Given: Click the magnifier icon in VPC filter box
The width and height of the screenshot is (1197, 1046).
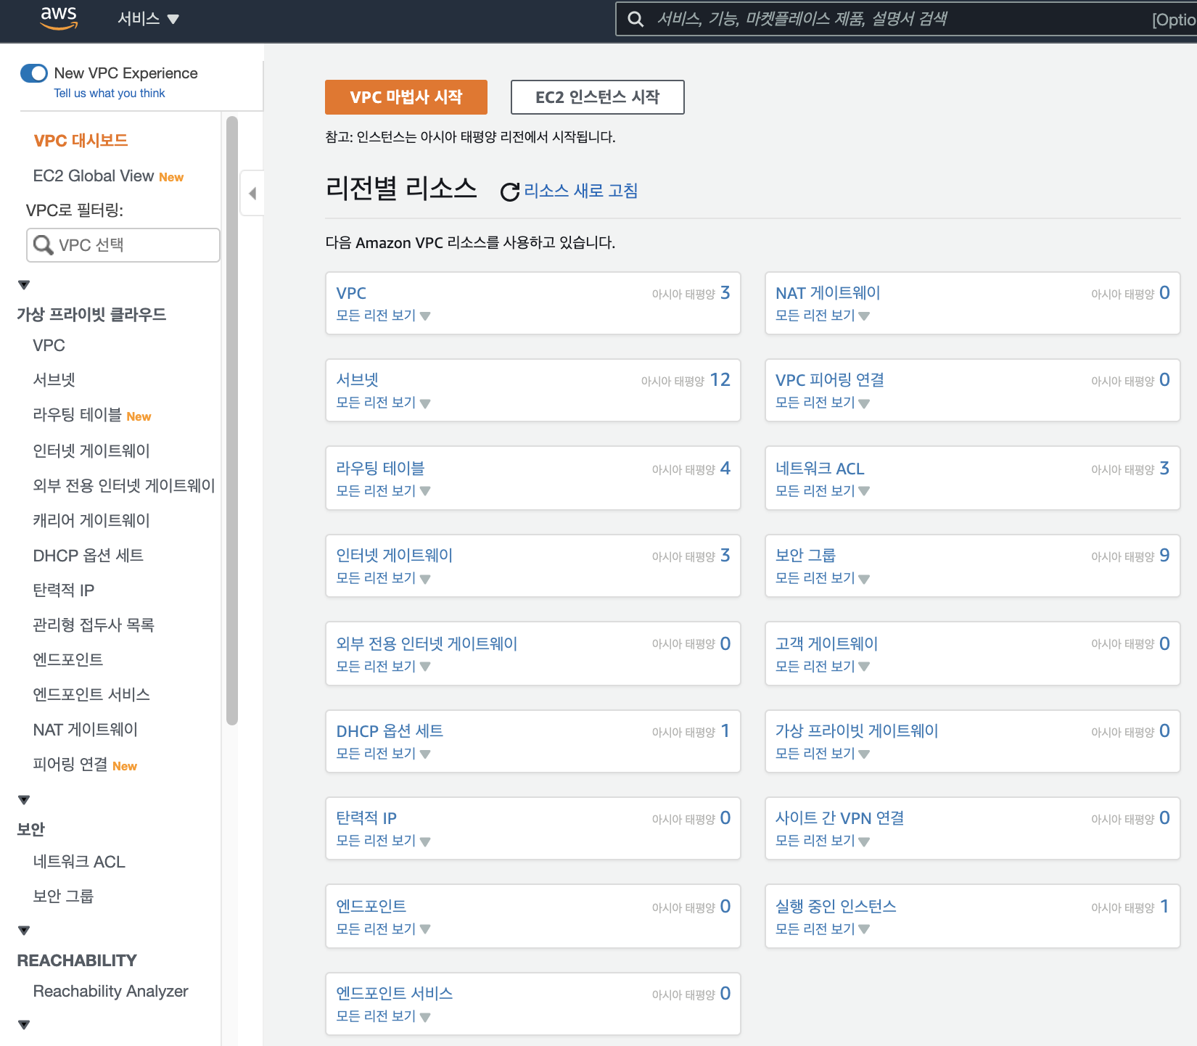Looking at the screenshot, I should [43, 245].
